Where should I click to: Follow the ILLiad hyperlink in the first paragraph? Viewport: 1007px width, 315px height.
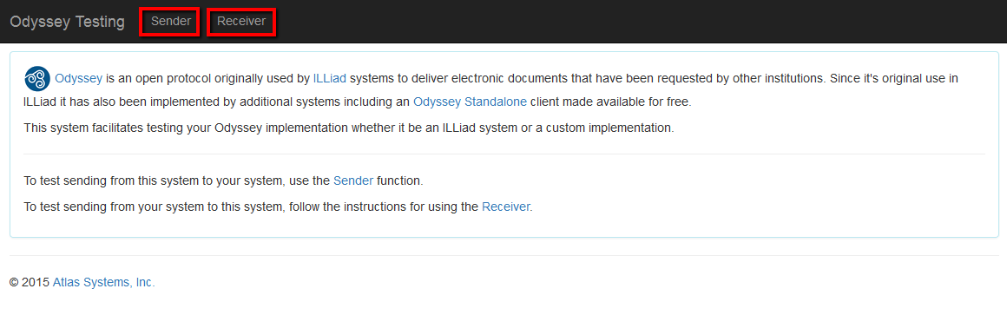330,79
